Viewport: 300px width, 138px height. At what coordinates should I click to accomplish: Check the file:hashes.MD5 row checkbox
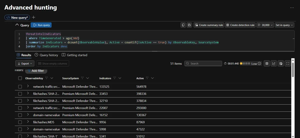(x=20, y=122)
